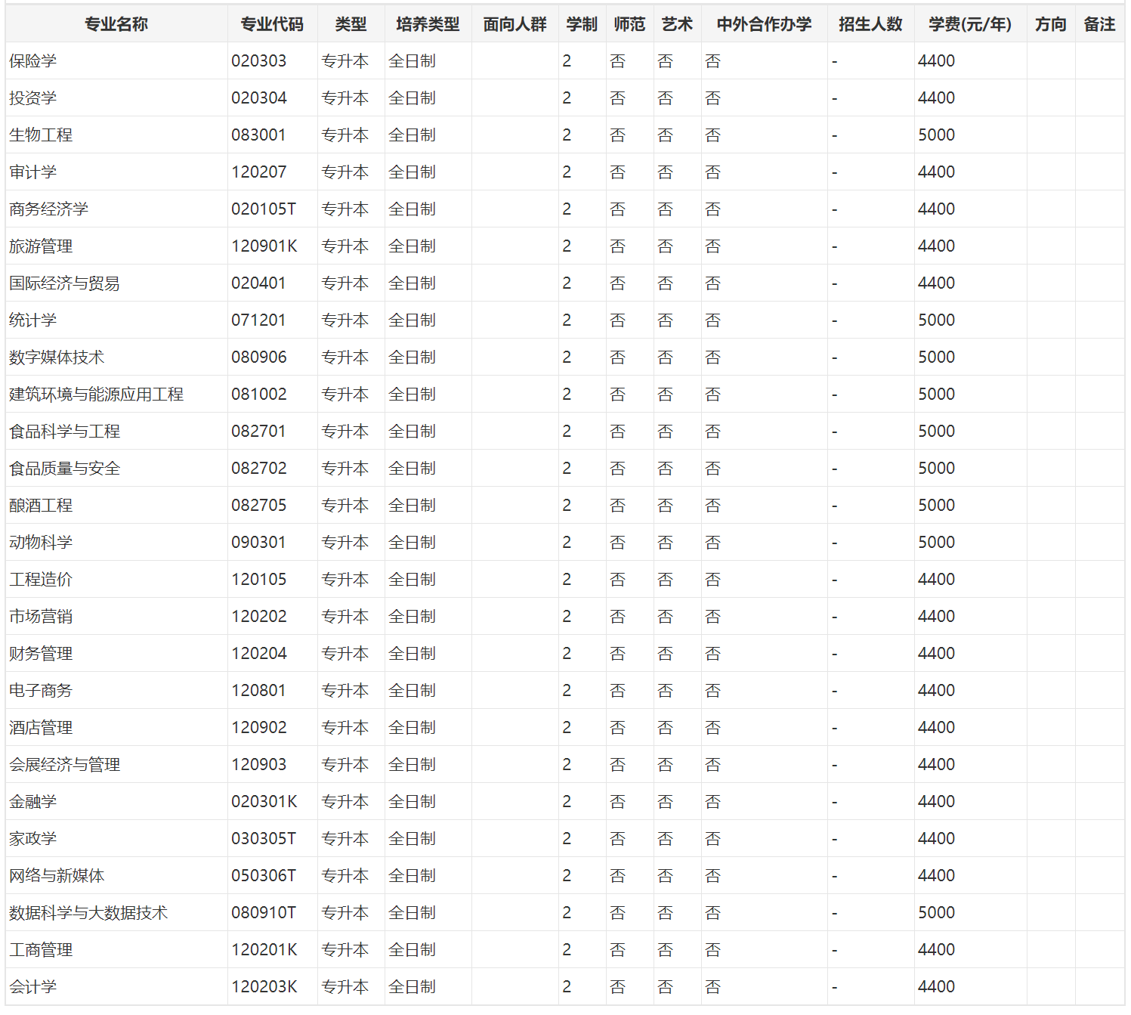Click major code 082702
Screen dimensions: 1131x1015
(259, 469)
